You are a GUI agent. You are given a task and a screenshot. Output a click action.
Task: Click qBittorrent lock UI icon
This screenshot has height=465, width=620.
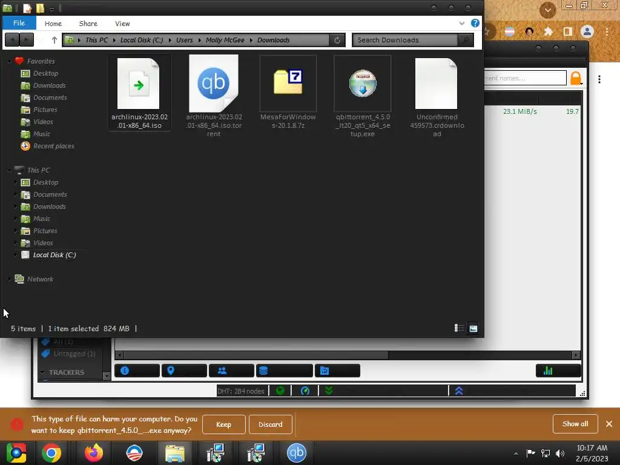pos(576,78)
